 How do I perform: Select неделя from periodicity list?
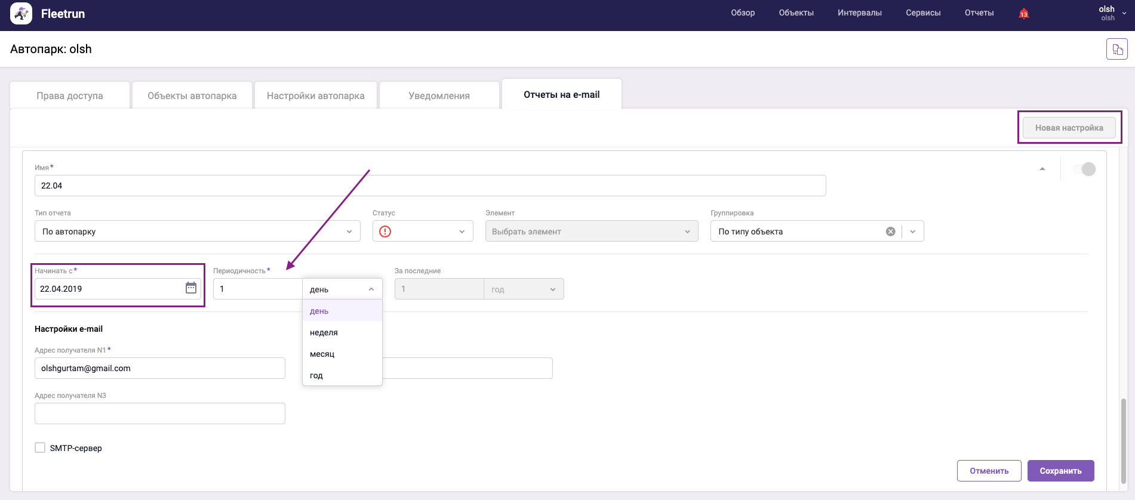click(x=324, y=332)
